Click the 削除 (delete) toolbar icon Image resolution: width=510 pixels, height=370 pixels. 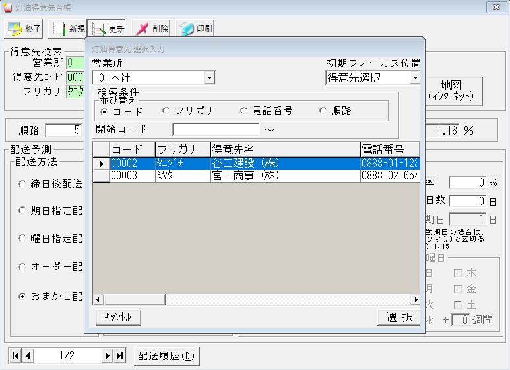(152, 29)
